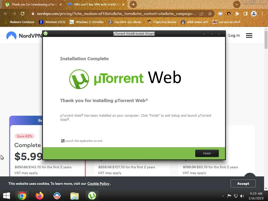268x201 pixels.
Task: Click the $83.76 for first 2 years text
Action: click(x=217, y=167)
